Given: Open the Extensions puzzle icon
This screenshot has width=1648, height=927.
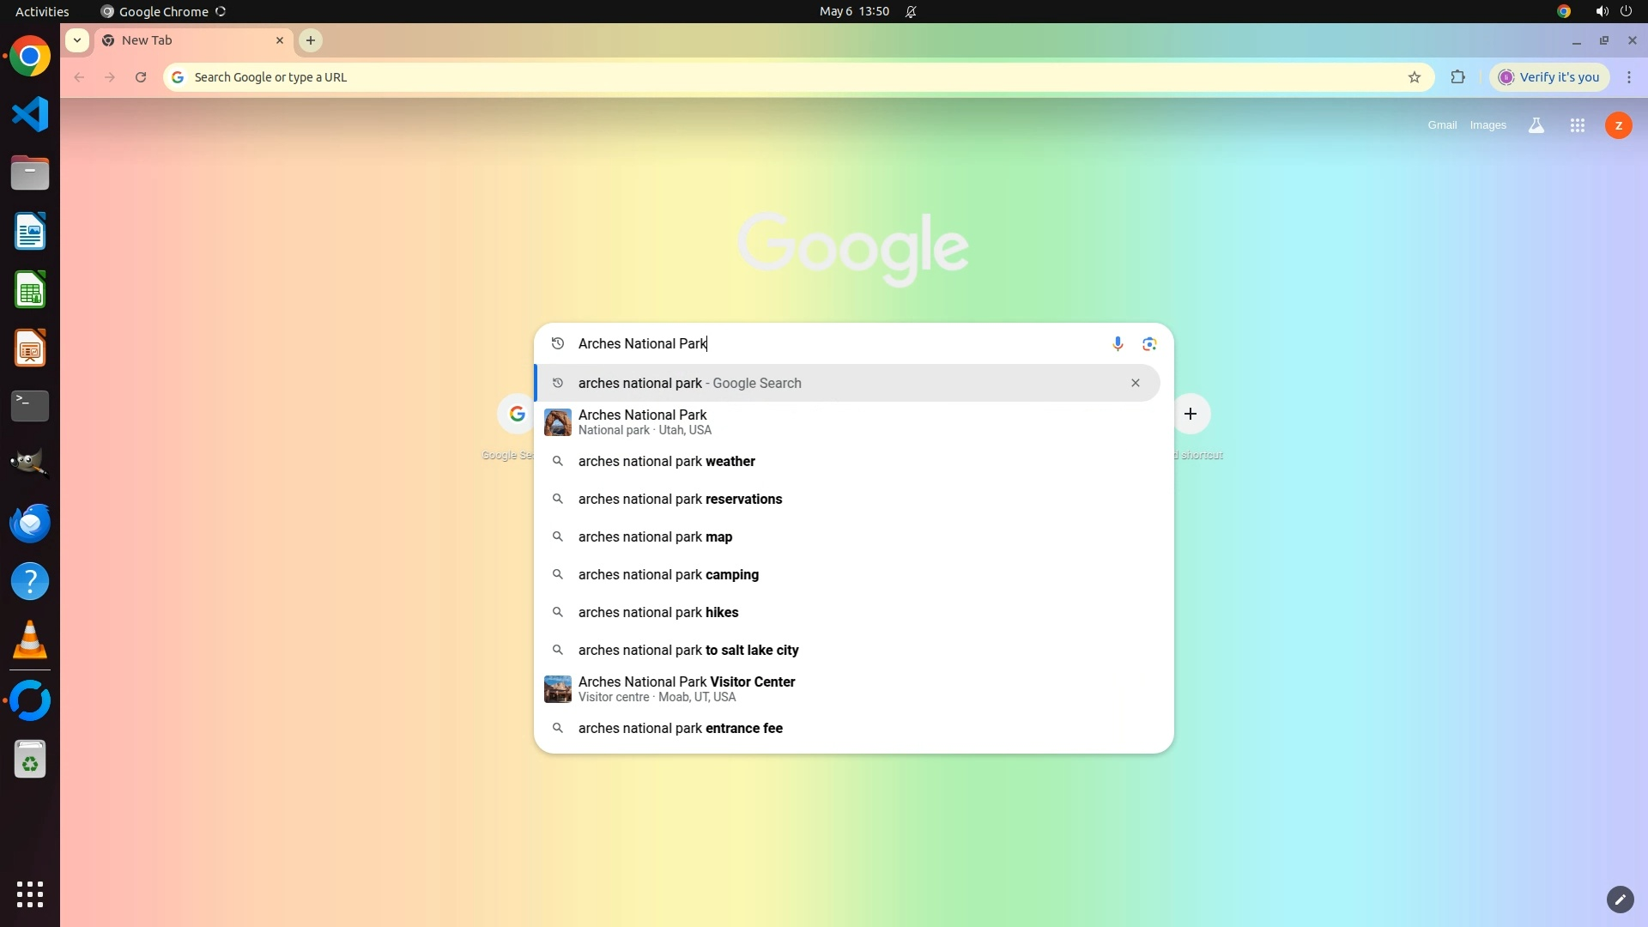Looking at the screenshot, I should click(x=1457, y=77).
